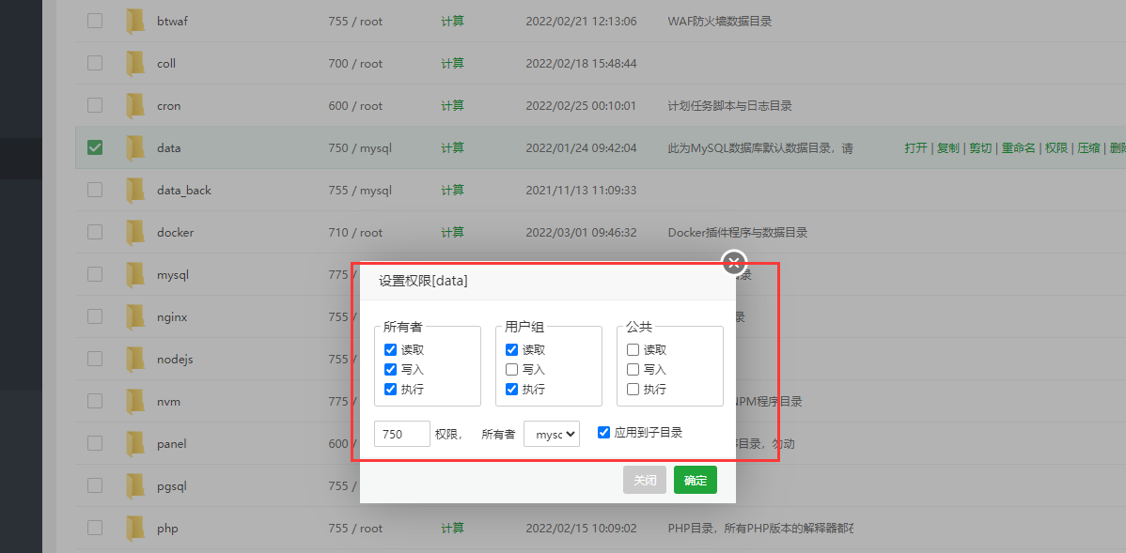Uncheck 写入 under 所有者
This screenshot has height=553, width=1126.
click(x=390, y=369)
